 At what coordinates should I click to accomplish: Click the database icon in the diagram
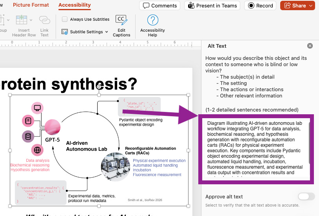28,136
